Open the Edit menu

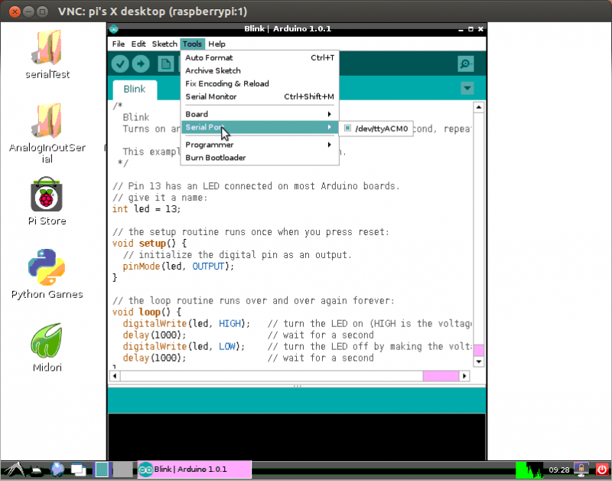[138, 44]
